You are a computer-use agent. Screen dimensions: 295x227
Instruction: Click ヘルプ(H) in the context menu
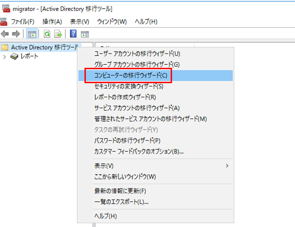156,216
